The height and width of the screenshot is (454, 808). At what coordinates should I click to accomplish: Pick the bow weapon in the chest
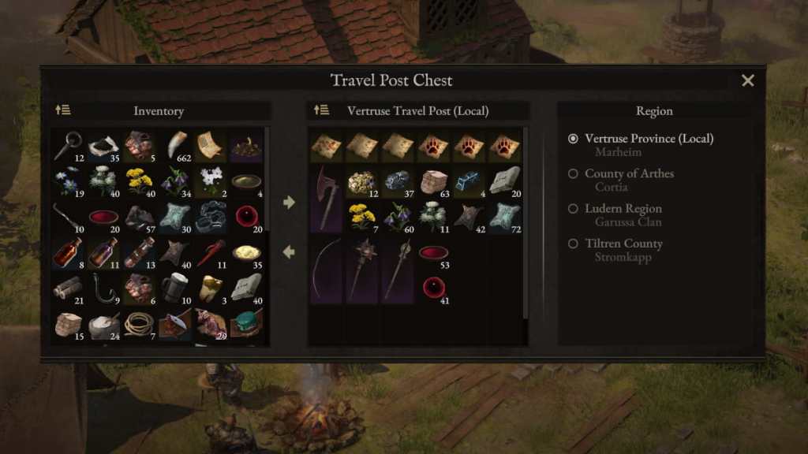326,270
